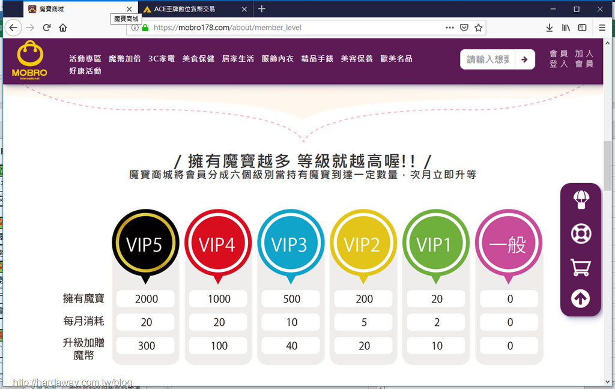Toggle the sidebar view icon
Screen dimensions: 615x389
click(x=583, y=28)
